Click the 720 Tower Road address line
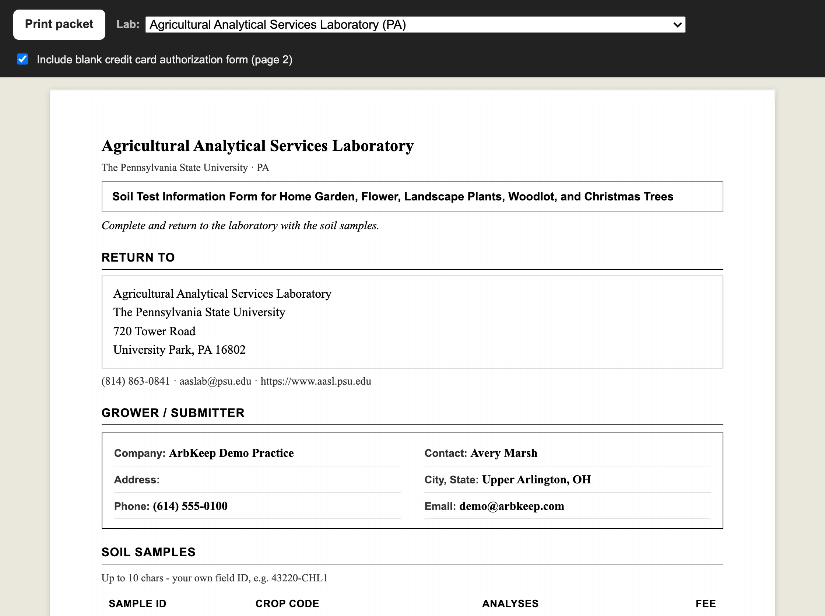The width and height of the screenshot is (825, 616). pos(154,331)
